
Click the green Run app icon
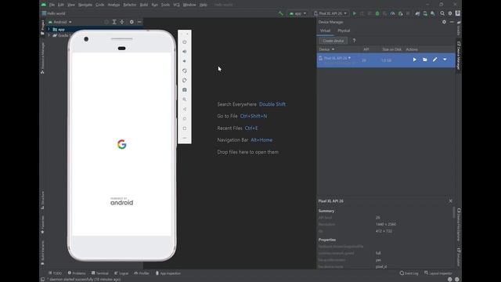[354, 13]
